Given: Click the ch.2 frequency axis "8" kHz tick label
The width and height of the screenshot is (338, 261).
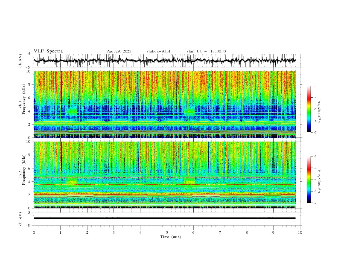Looking at the screenshot, I should pos(30,155).
